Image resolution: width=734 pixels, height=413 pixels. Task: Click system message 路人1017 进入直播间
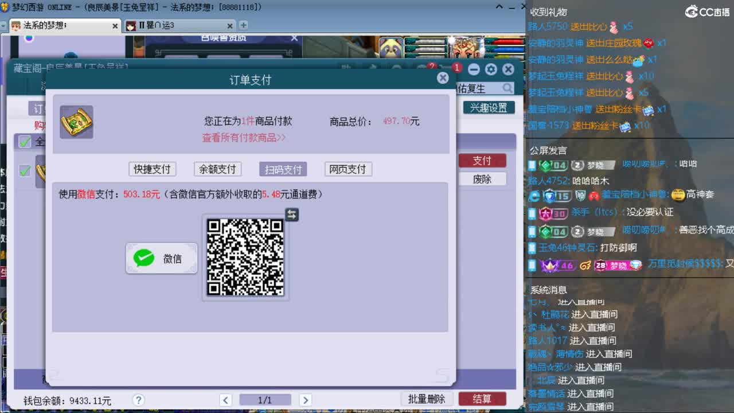tap(573, 341)
